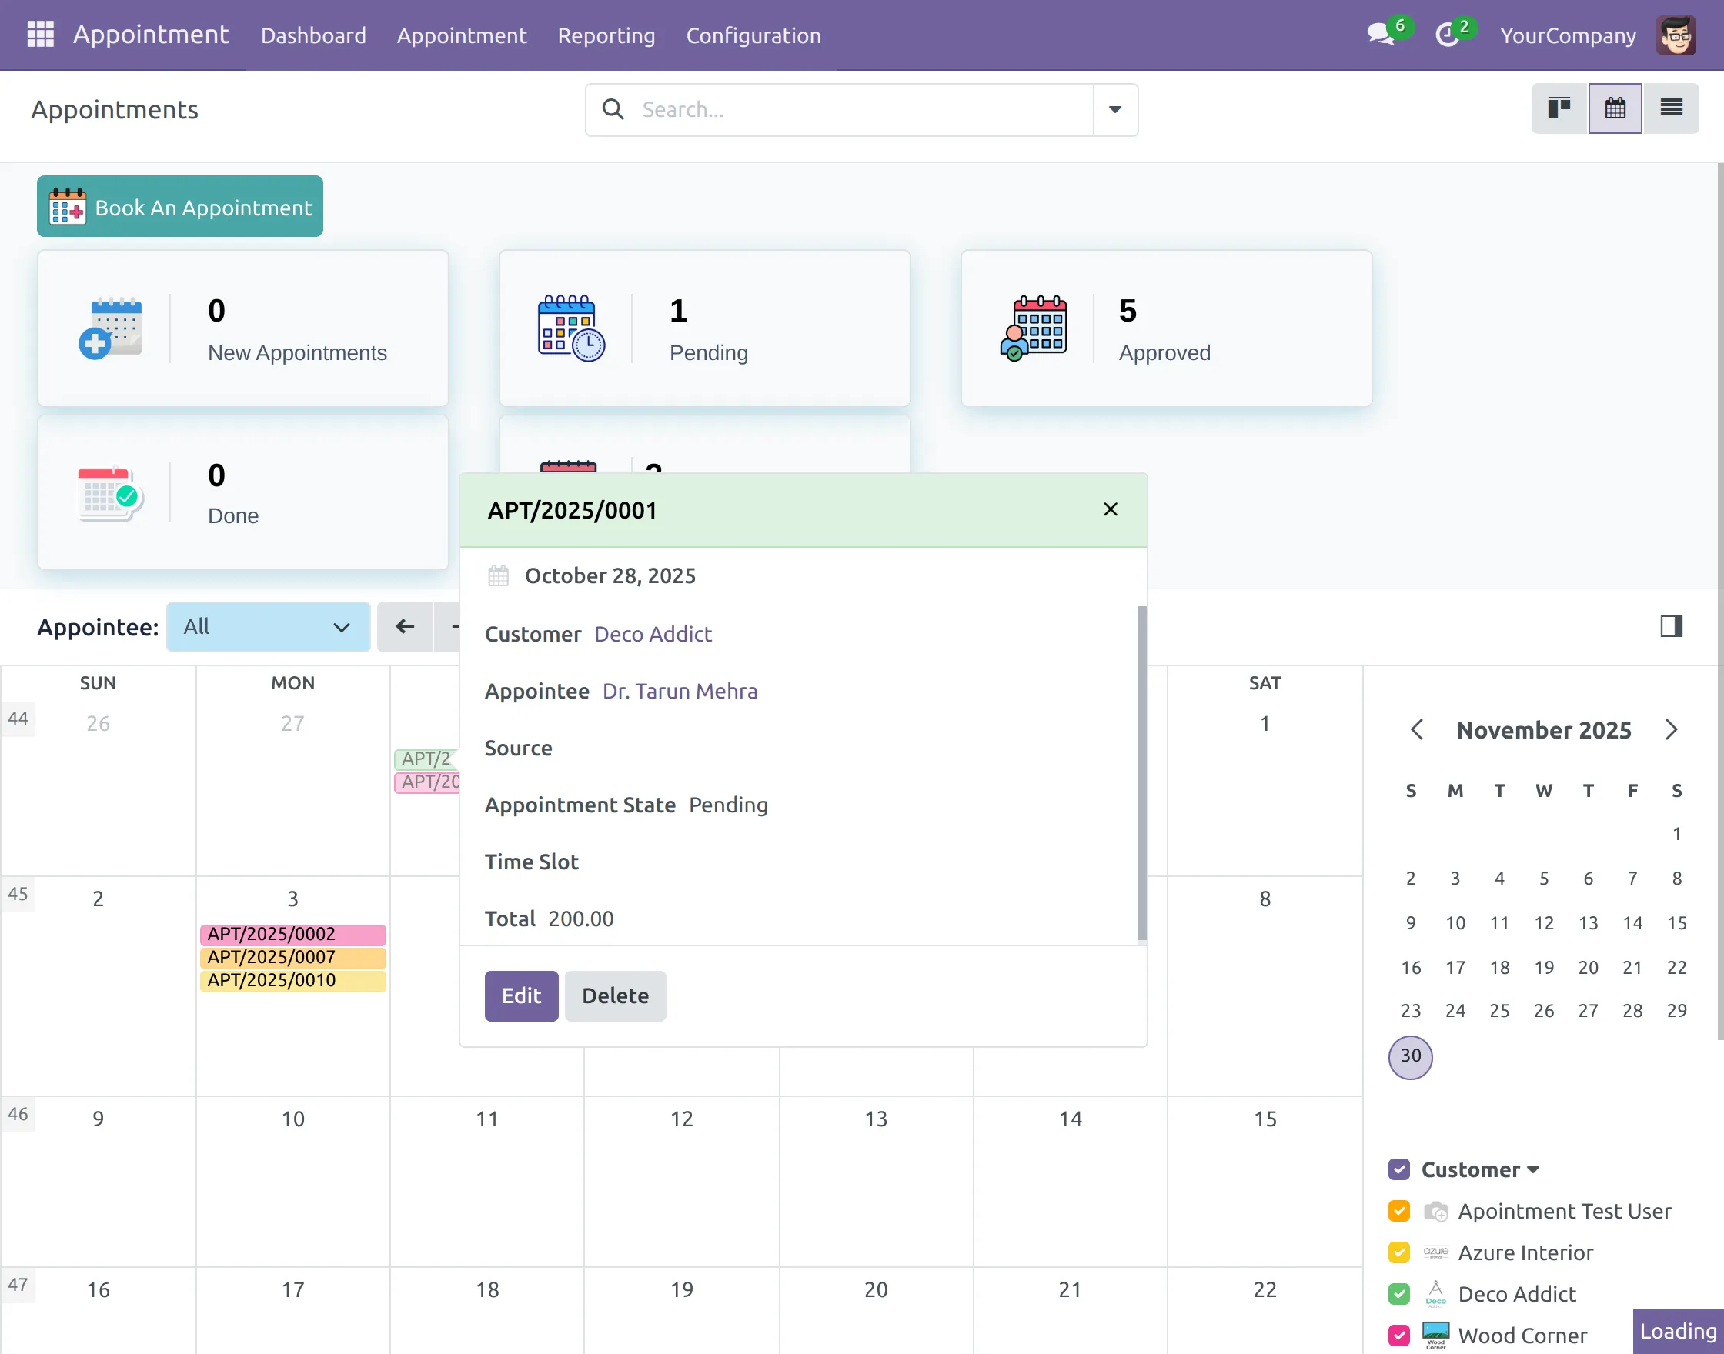This screenshot has width=1724, height=1354.
Task: Go to next month in mini calendar
Action: tap(1671, 729)
